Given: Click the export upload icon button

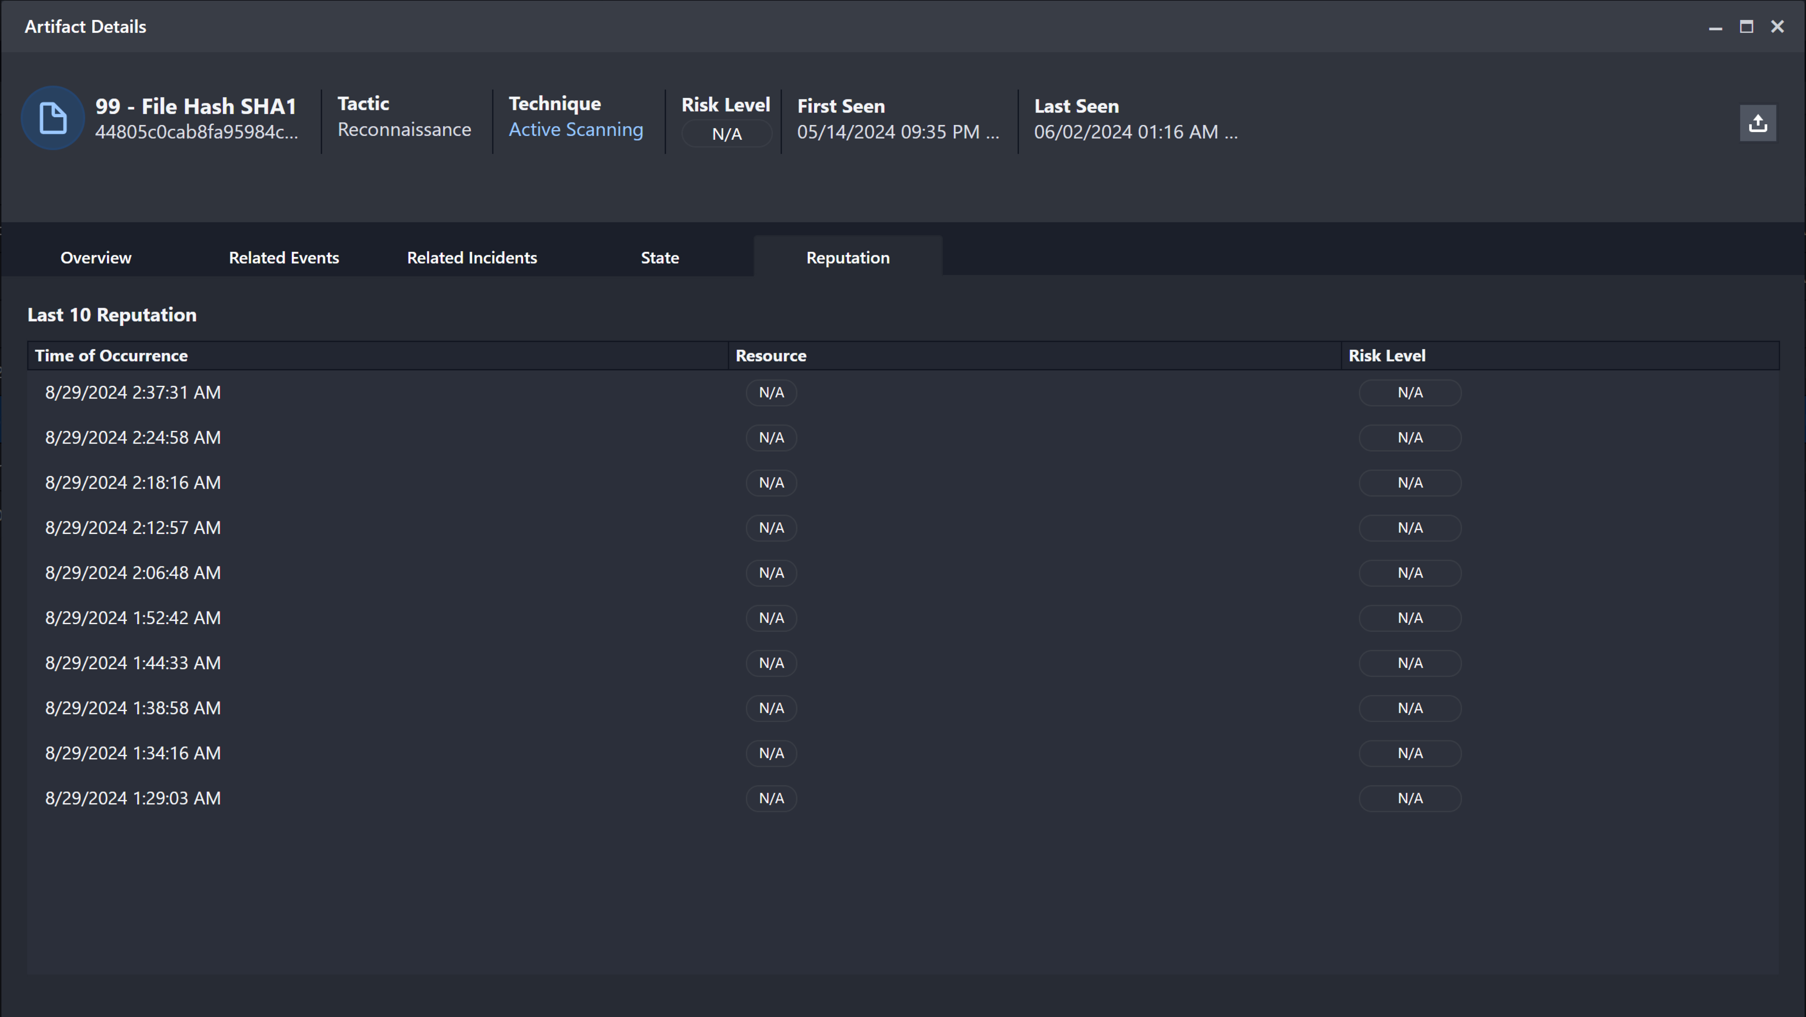Looking at the screenshot, I should tap(1758, 124).
